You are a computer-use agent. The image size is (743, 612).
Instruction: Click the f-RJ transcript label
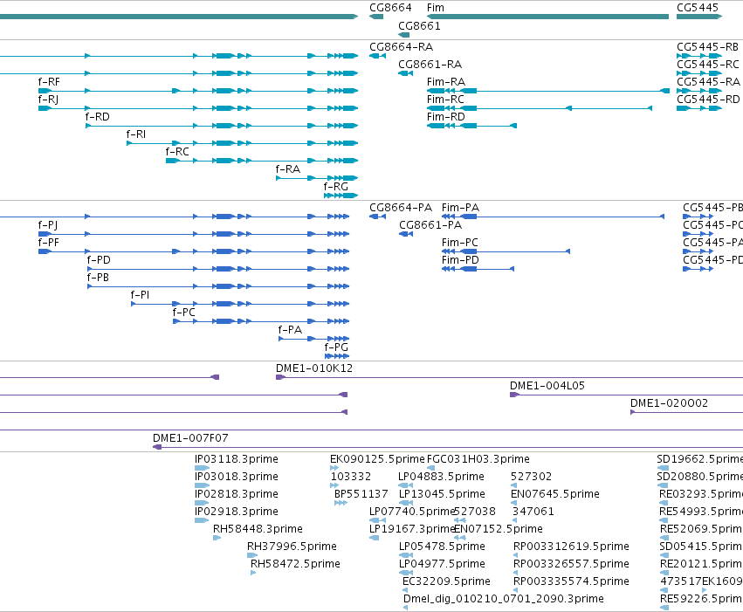coord(48,100)
